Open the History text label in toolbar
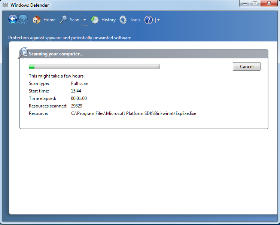The height and width of the screenshot is (225, 280). [x=109, y=20]
